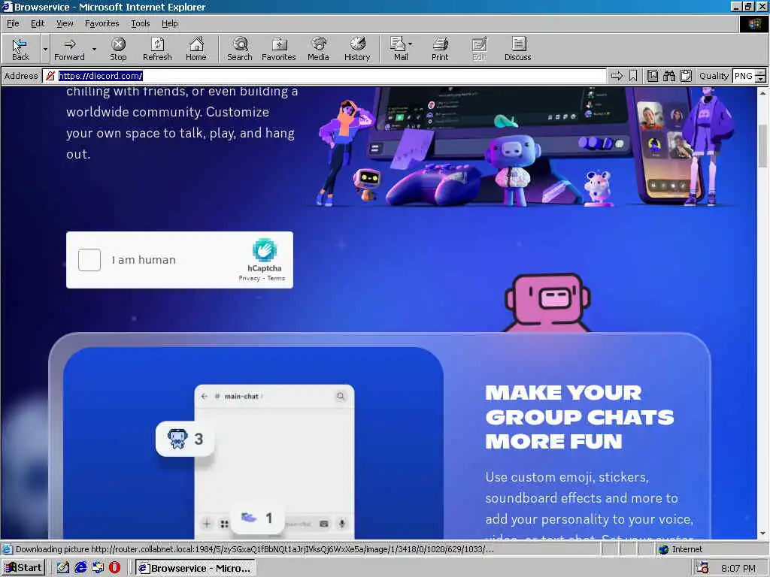This screenshot has width=770, height=577.
Task: Open the Back history dropdown arrow
Action: coord(45,49)
